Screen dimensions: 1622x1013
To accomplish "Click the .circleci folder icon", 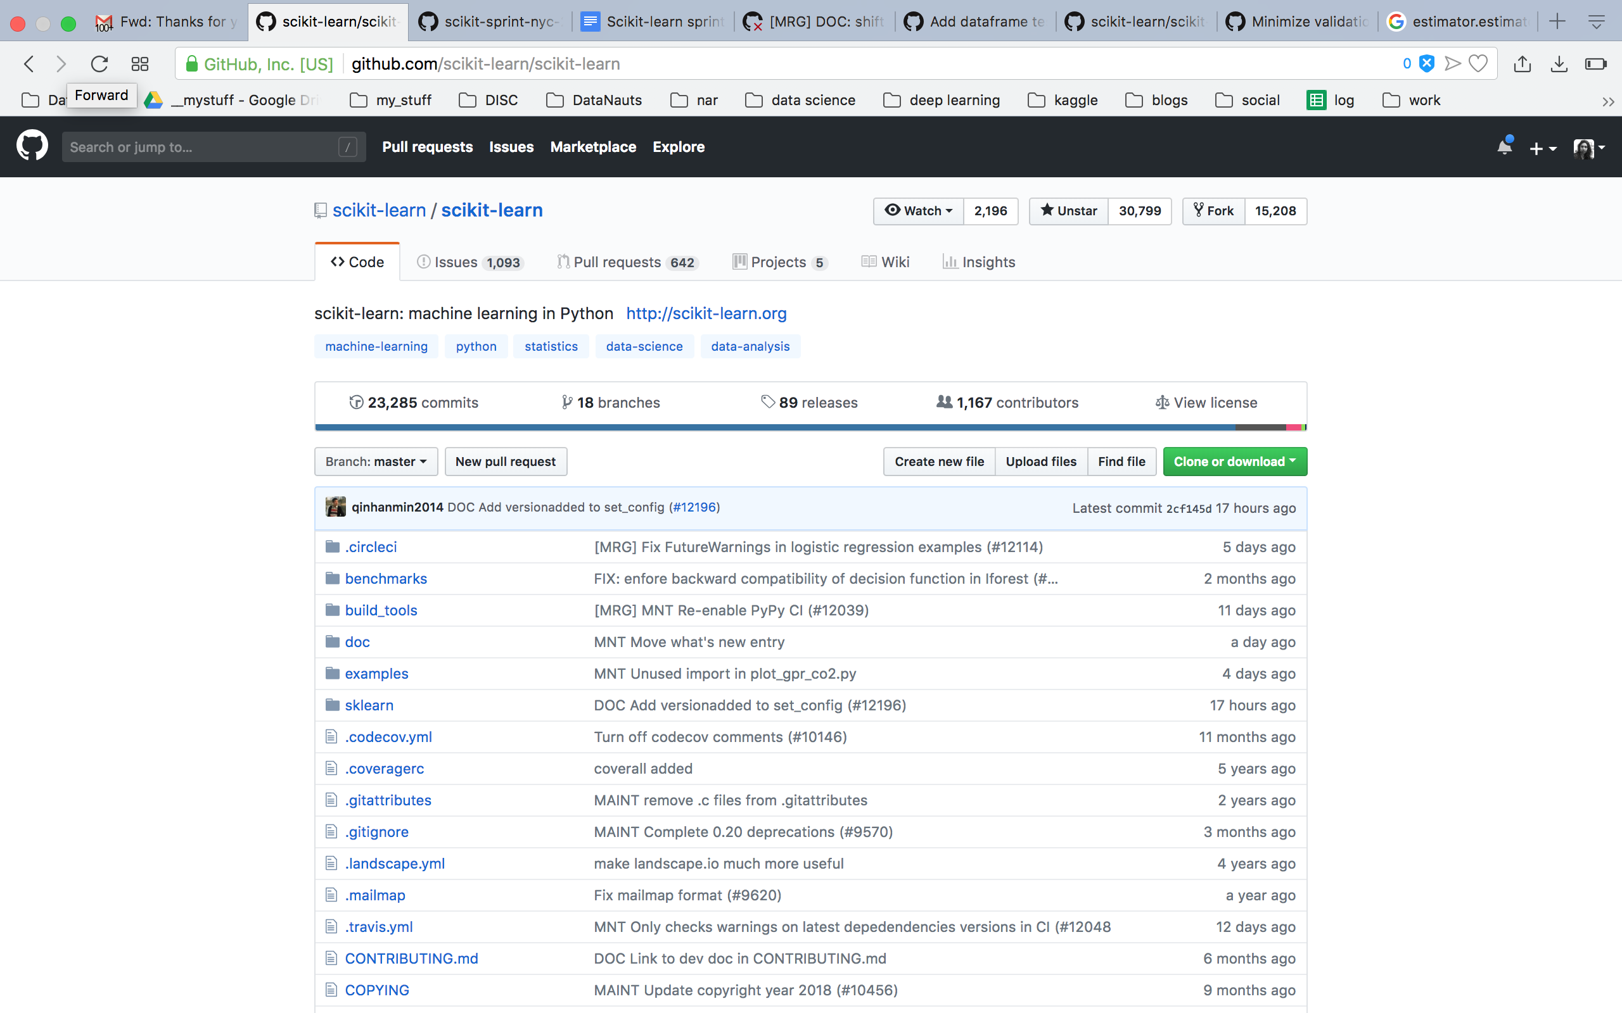I will click(333, 546).
